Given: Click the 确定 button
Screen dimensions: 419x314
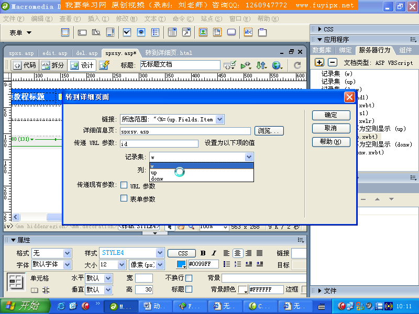Looking at the screenshot, I should [x=331, y=115].
